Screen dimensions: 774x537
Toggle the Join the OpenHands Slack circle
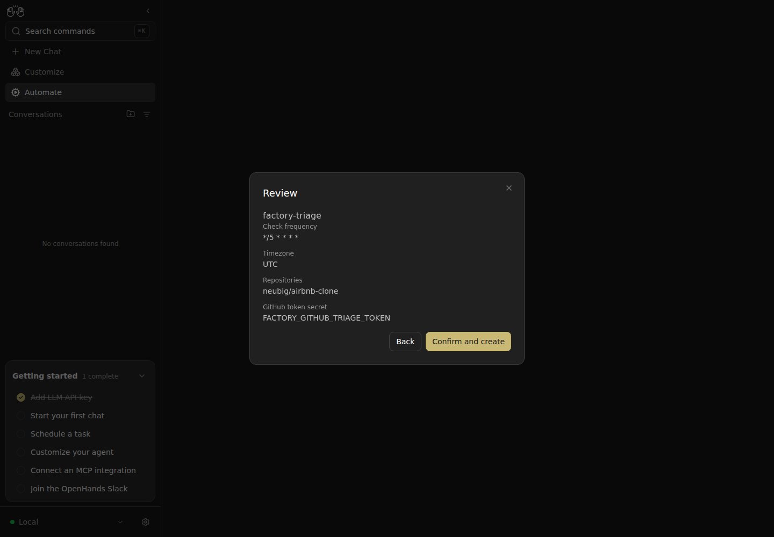click(21, 489)
